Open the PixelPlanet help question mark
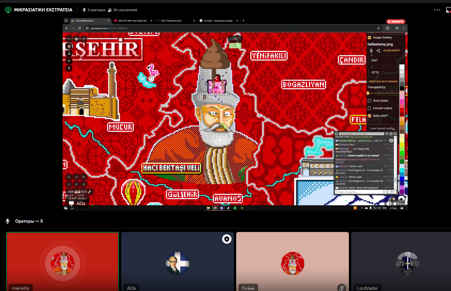Viewport: 451px width, 291px height. 69,68
